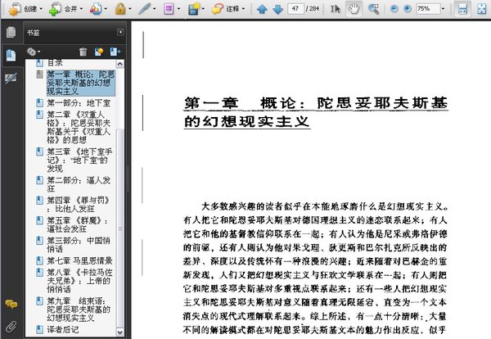Select the text Select tool cursor icon
The image size is (491, 339).
click(335, 9)
